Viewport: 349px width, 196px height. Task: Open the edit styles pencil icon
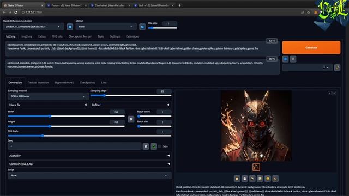click(337, 68)
